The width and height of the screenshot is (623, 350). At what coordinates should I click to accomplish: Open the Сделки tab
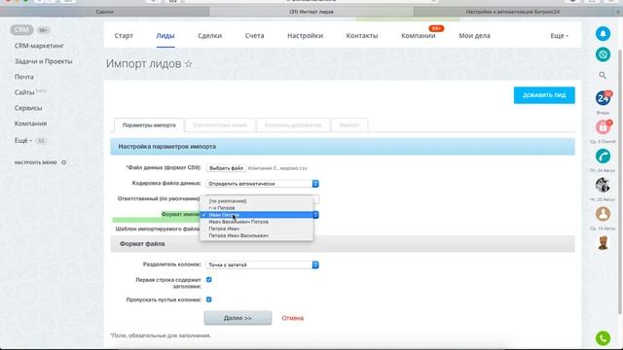coord(210,36)
